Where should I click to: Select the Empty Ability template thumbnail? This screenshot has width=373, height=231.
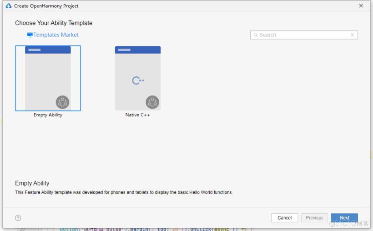point(48,78)
